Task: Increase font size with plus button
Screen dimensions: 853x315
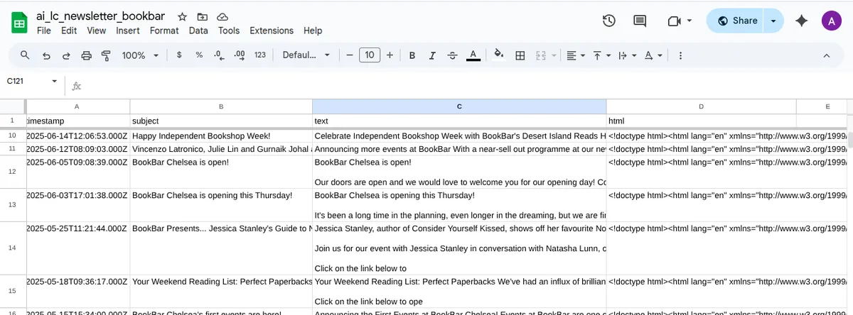Action: point(390,55)
